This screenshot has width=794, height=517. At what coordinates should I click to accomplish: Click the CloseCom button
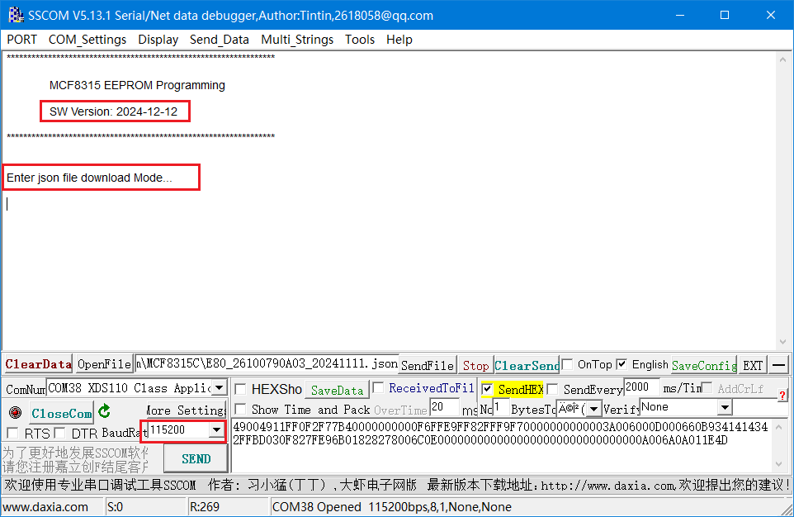(x=62, y=412)
